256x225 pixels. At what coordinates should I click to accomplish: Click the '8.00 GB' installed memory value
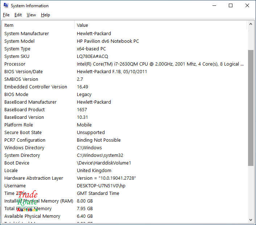(x=85, y=201)
